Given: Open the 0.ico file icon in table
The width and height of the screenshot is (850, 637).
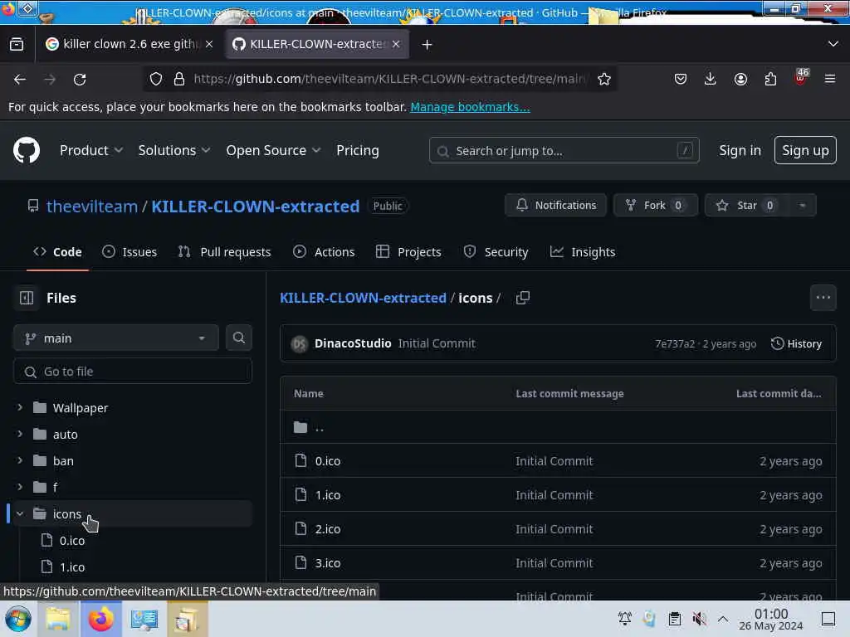Looking at the screenshot, I should point(300,460).
